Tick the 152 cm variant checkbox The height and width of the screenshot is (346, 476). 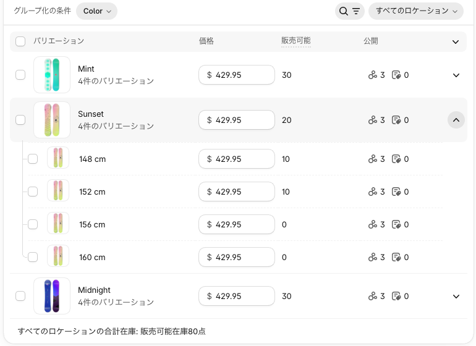(x=33, y=192)
